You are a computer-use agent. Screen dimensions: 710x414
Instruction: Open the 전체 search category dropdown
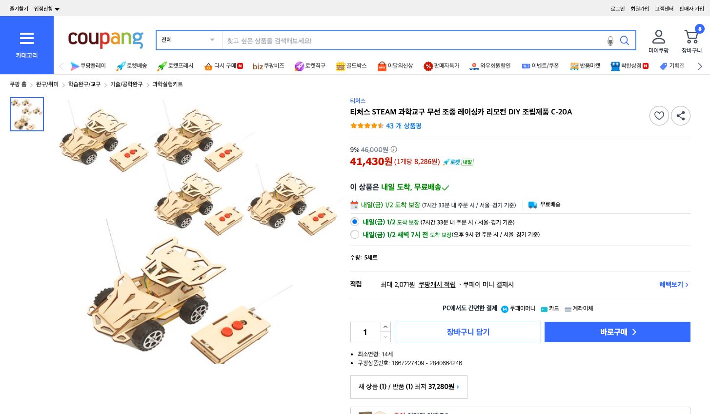188,40
